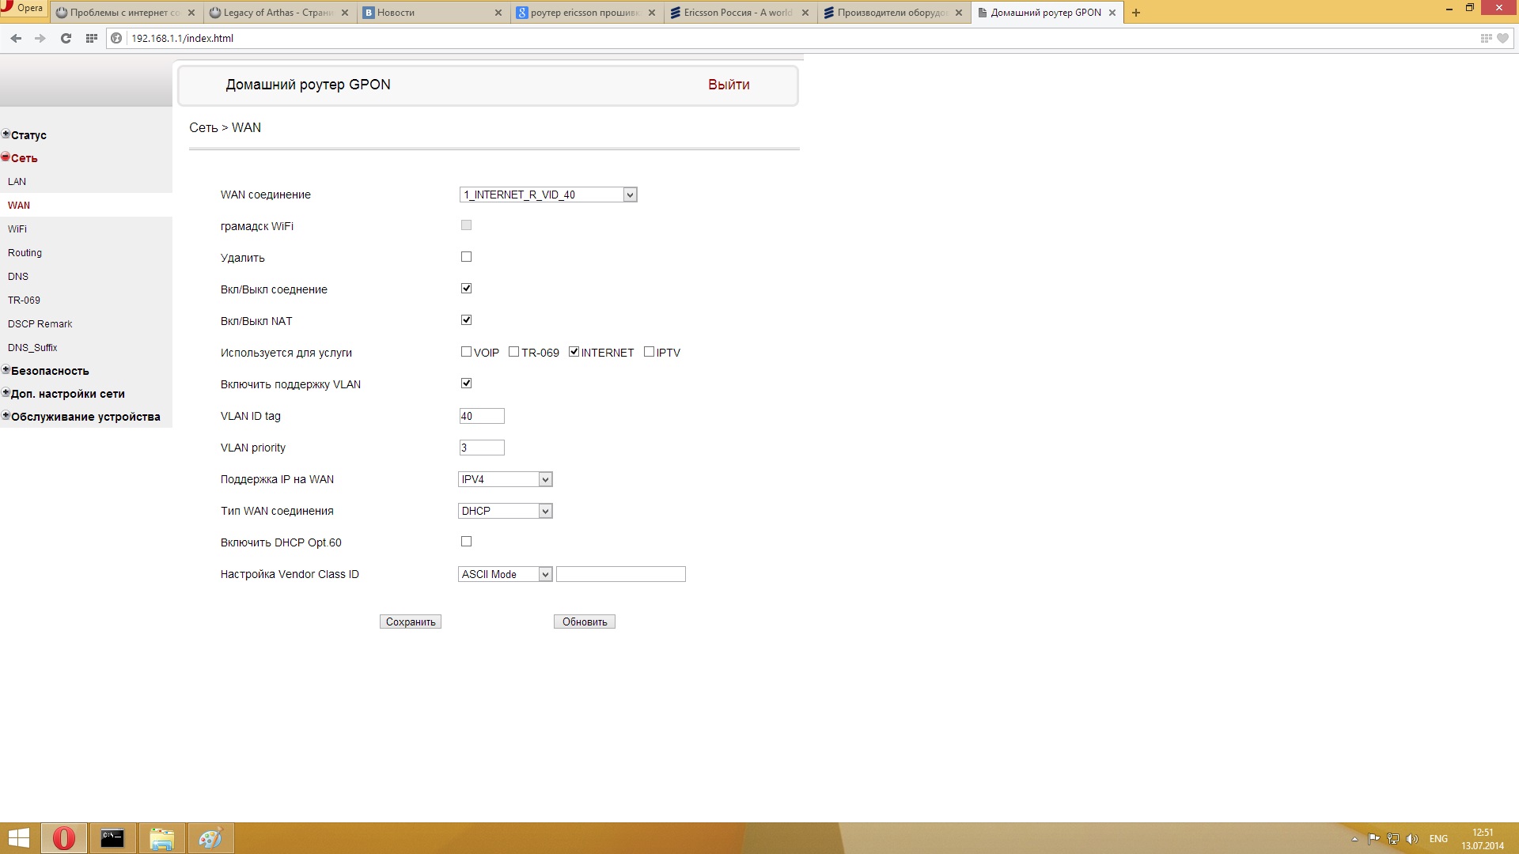Click the Выйти logout link
Viewport: 1519px width, 854px height.
(729, 85)
